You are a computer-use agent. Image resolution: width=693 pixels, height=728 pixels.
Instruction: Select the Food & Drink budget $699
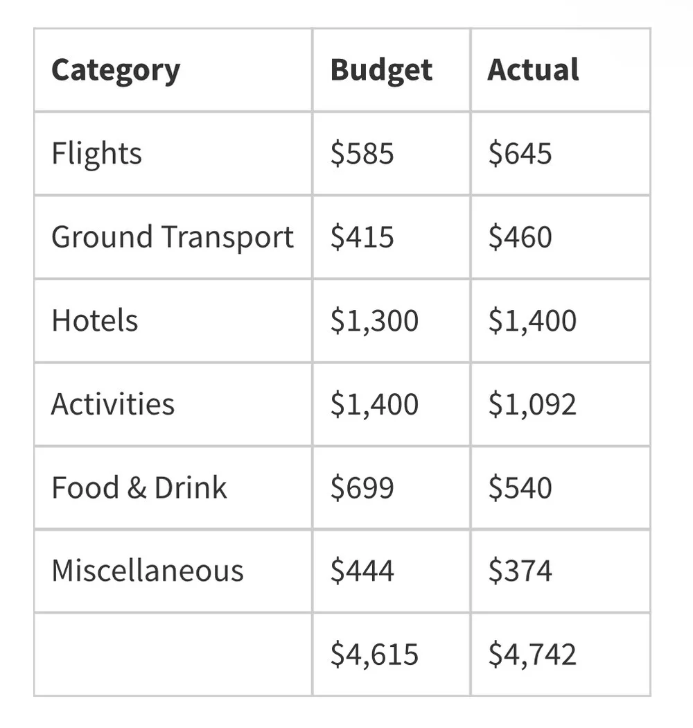pos(392,487)
